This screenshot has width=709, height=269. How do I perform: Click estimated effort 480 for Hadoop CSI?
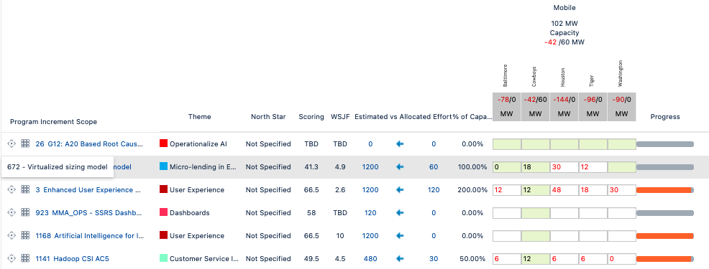tap(370, 259)
